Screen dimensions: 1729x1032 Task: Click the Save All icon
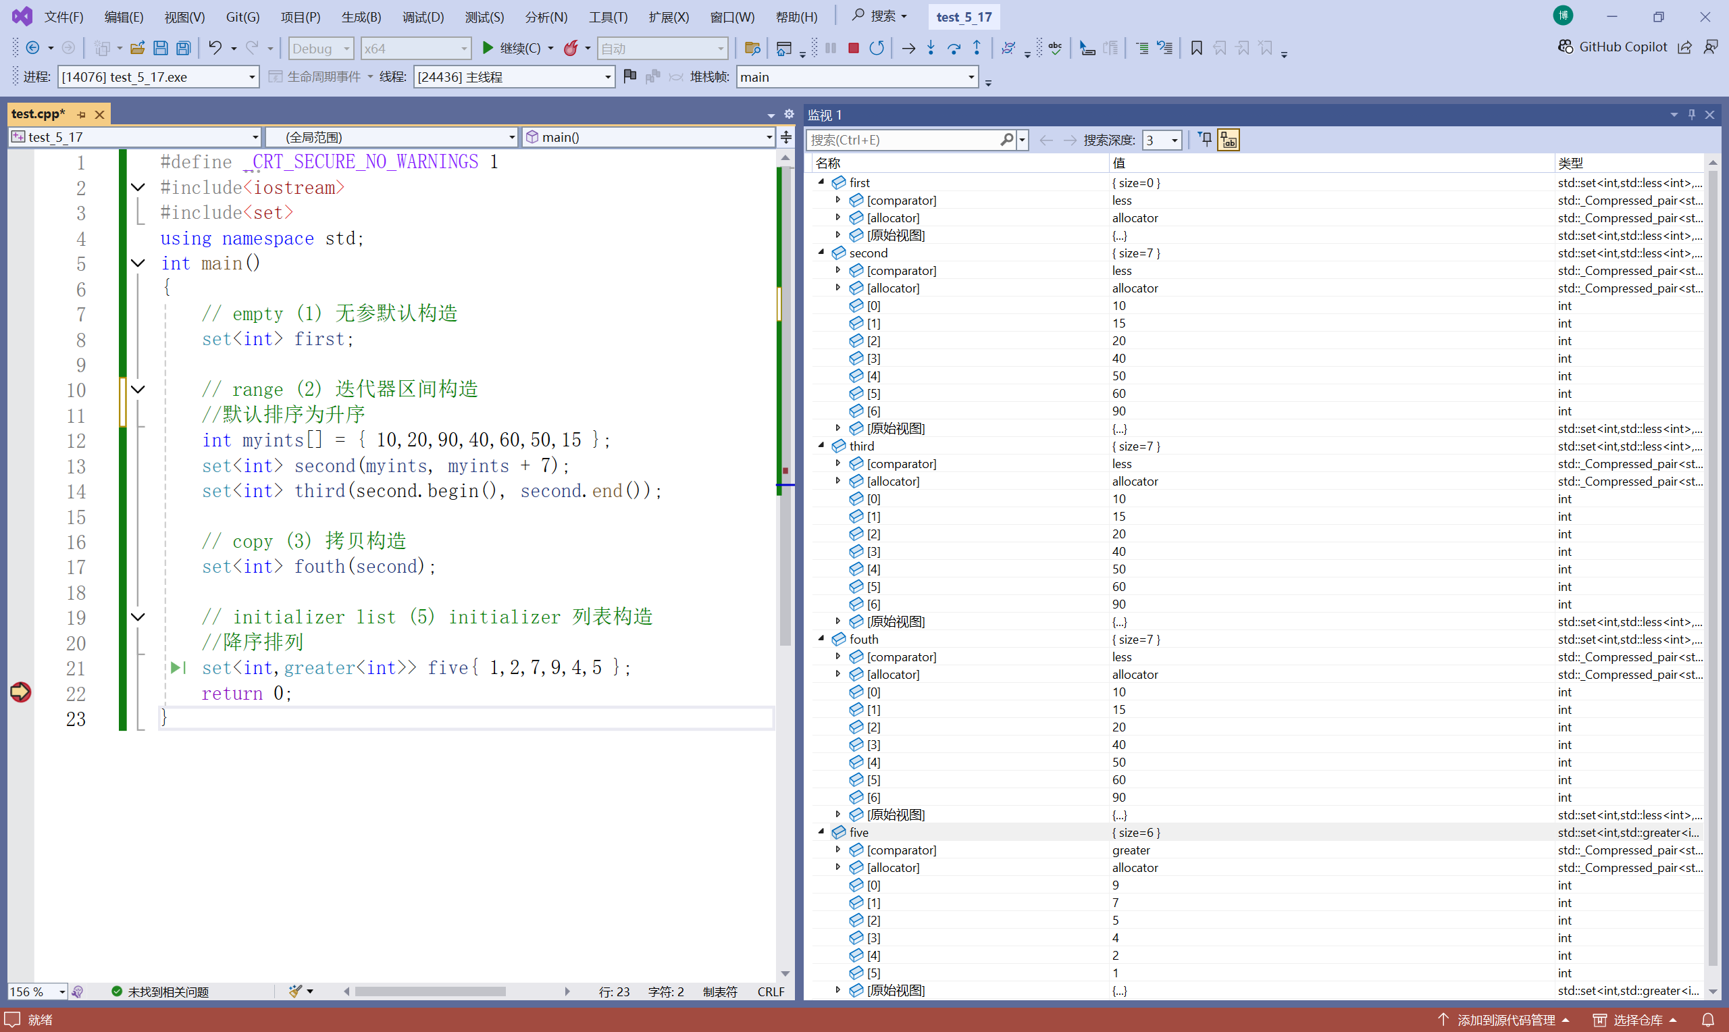[x=184, y=48]
